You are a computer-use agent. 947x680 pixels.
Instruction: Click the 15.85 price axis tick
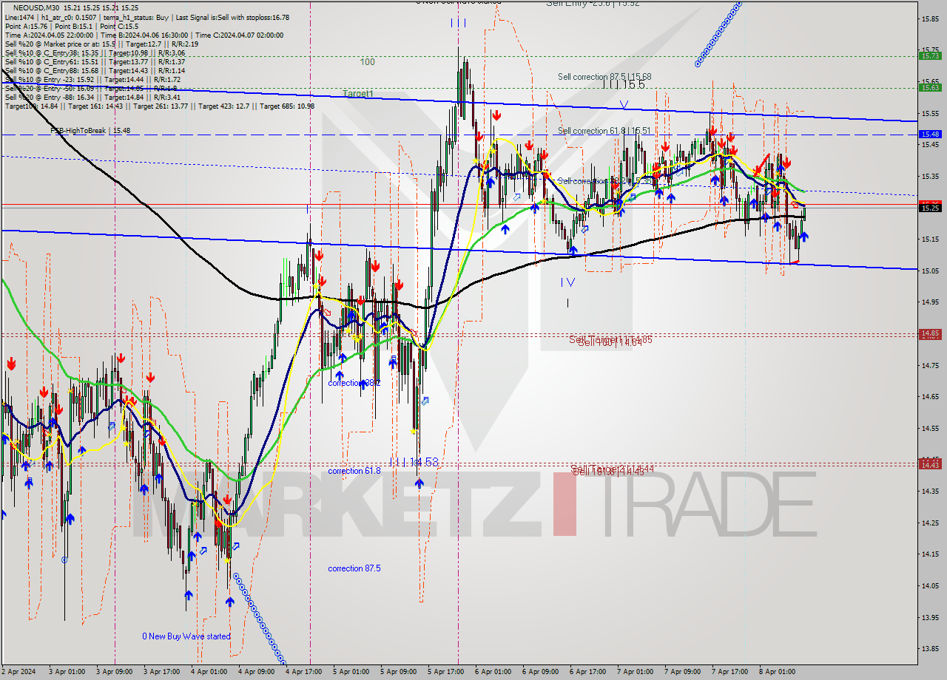[930, 19]
